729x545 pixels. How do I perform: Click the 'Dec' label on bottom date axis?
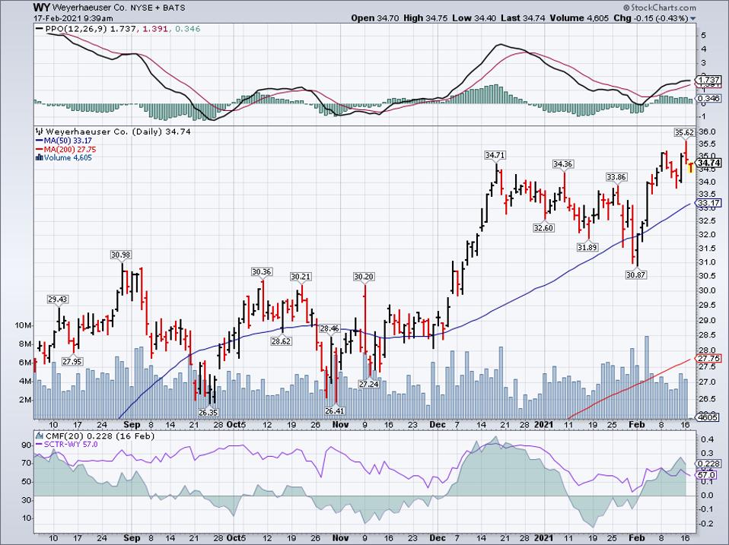(438, 538)
